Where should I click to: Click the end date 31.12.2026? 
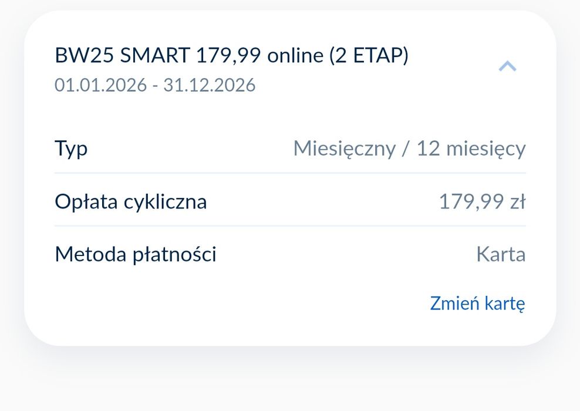coord(210,85)
